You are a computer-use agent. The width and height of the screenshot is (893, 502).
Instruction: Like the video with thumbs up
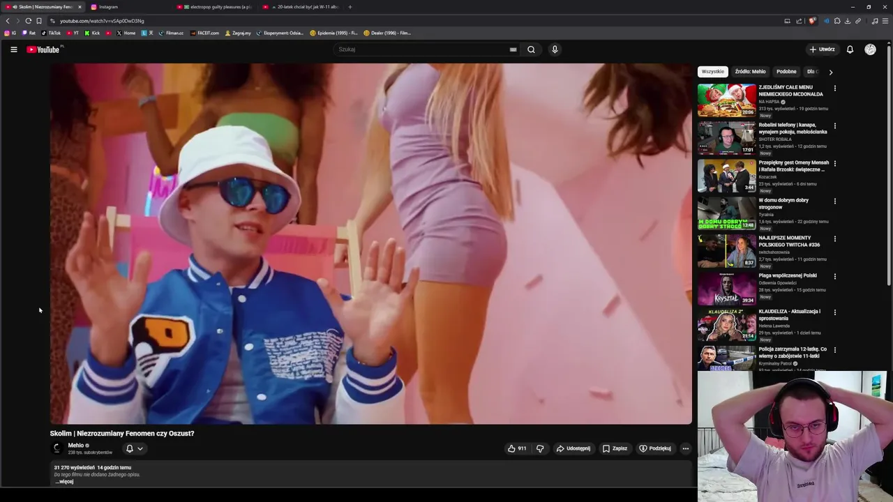click(517, 448)
